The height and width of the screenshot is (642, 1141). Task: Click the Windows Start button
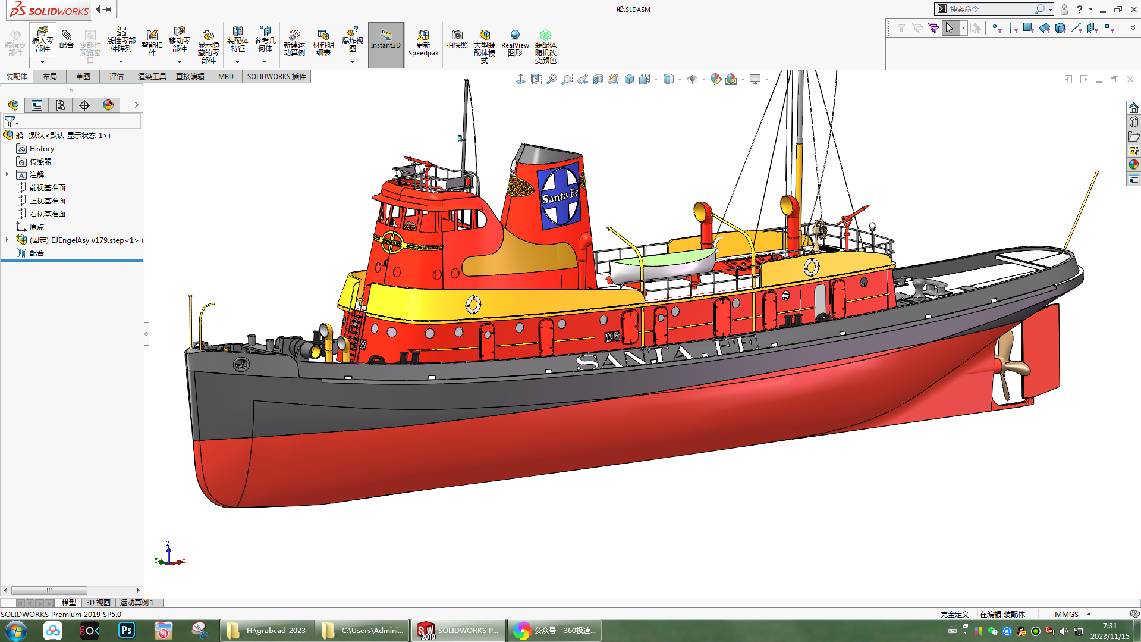[16, 631]
